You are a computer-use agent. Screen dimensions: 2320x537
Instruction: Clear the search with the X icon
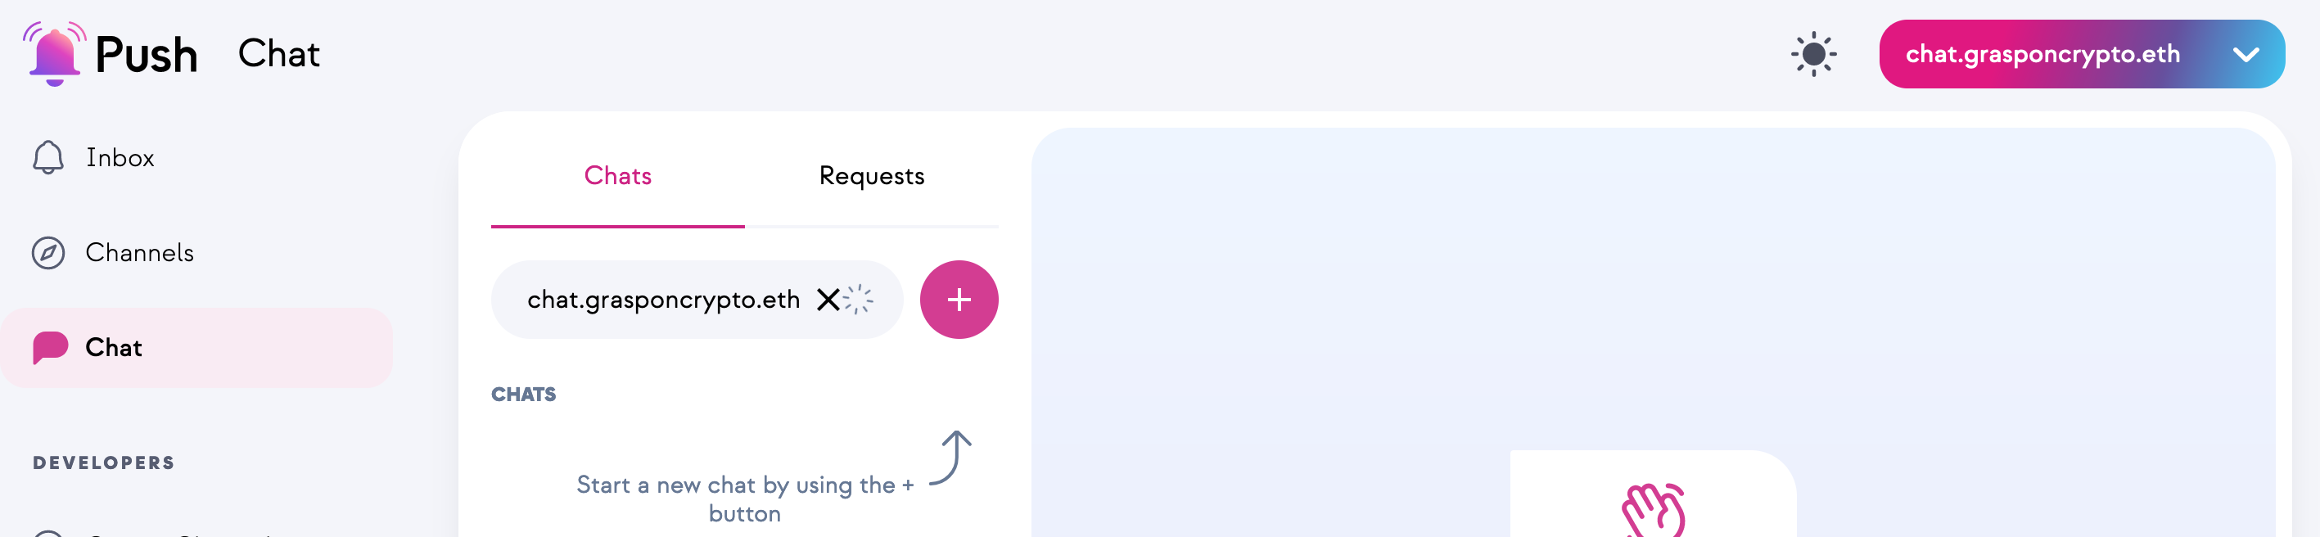828,300
